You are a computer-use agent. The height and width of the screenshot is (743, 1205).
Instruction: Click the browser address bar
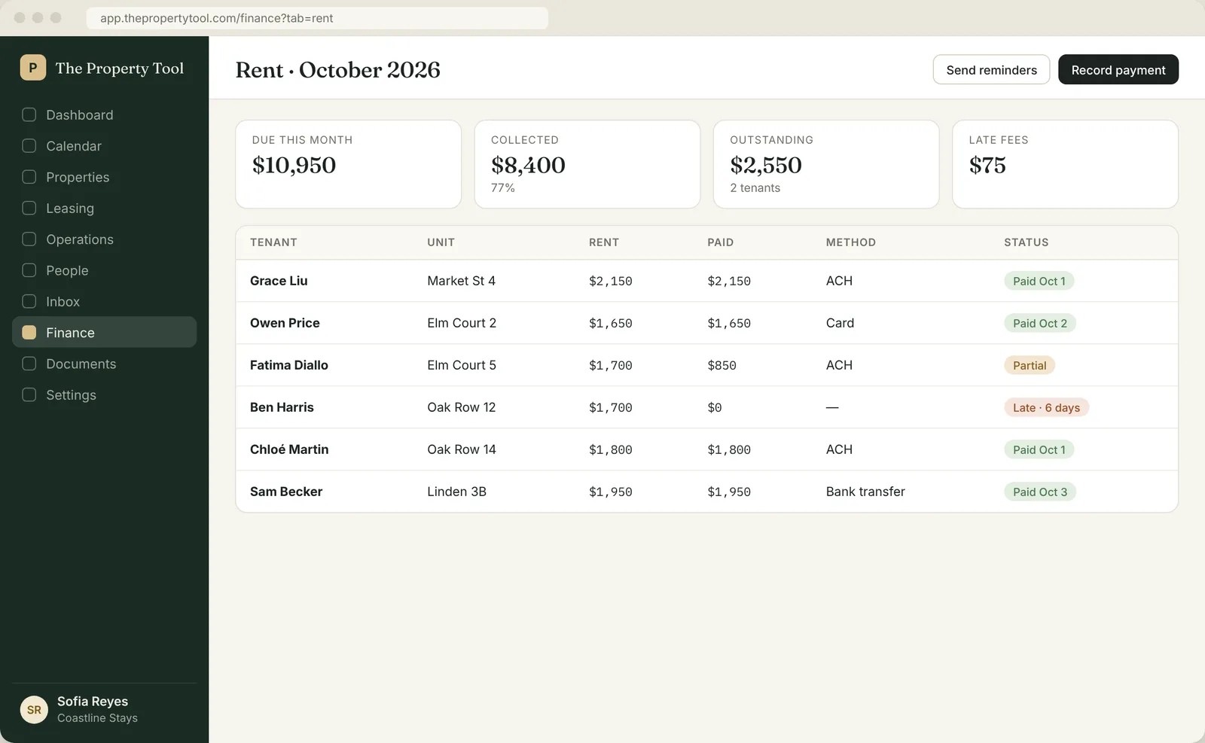point(317,18)
